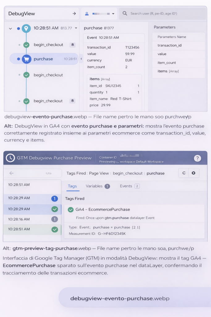211x317 pixels.
Task: Select purchase in Tags Fired breadcrumb
Action: [155, 173]
